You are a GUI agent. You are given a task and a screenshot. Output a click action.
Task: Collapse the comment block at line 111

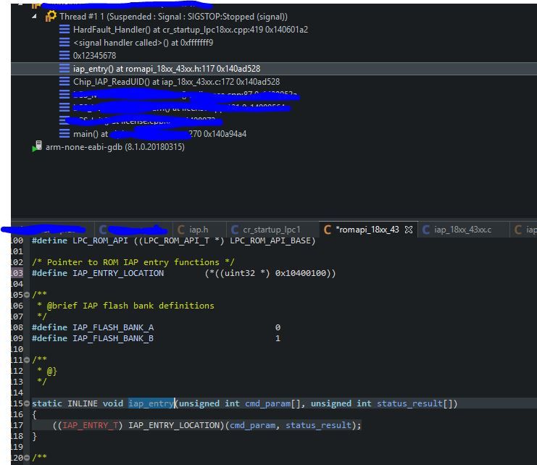point(27,360)
